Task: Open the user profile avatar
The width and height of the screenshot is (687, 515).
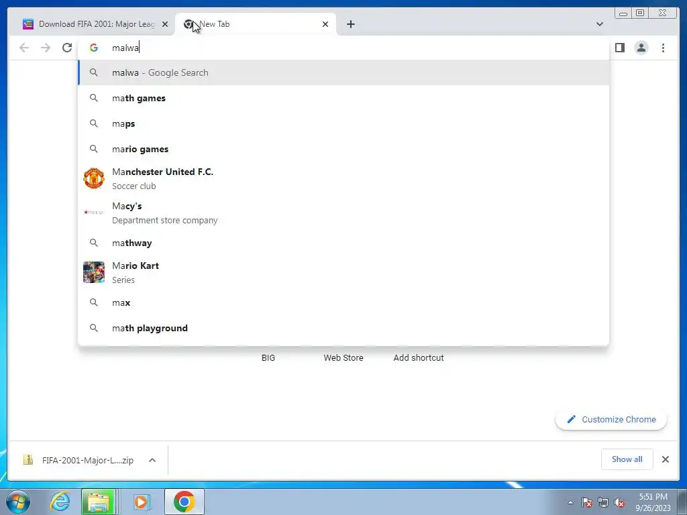Action: tap(641, 48)
